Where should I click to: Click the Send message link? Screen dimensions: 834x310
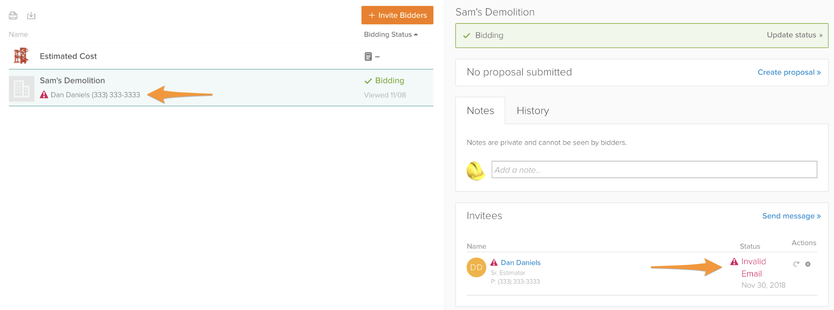coord(791,216)
